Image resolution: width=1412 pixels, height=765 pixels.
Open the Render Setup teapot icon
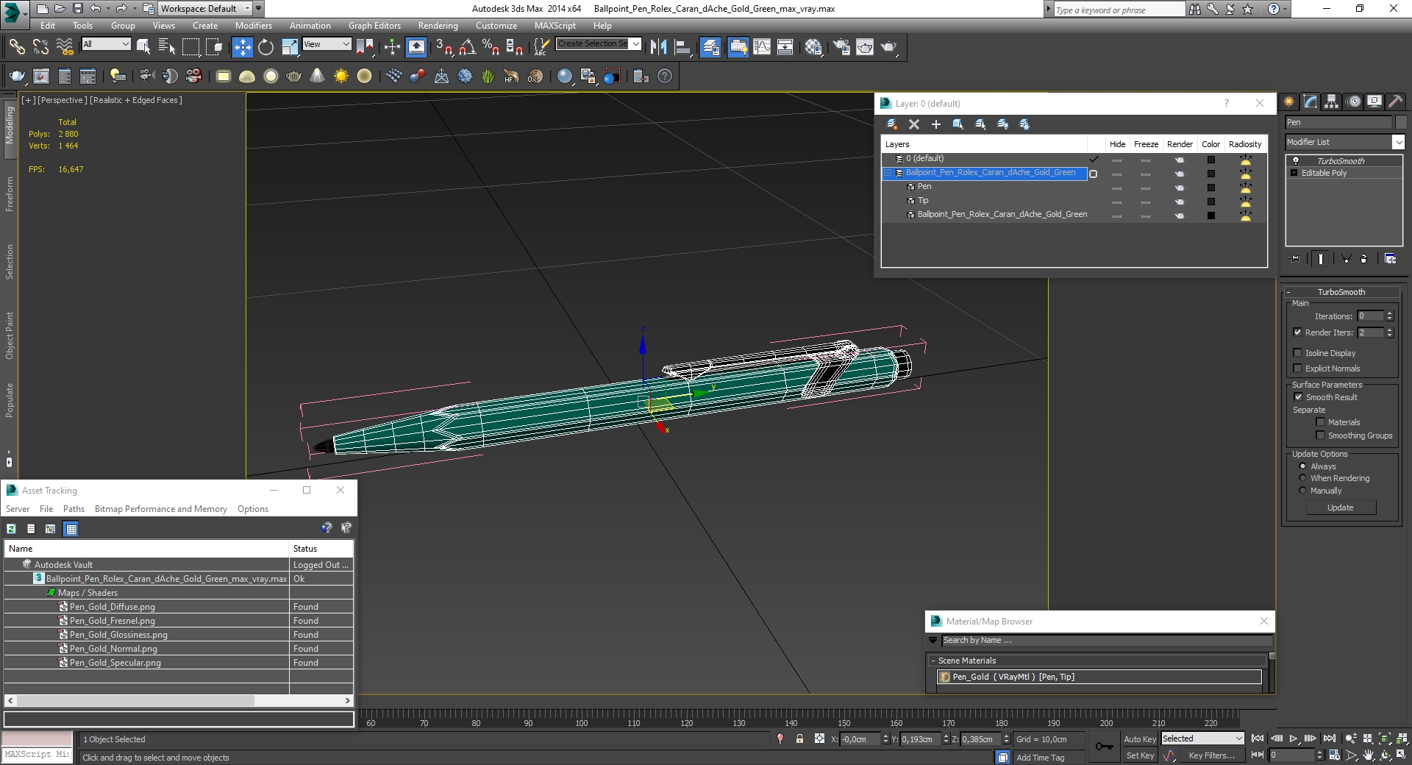pyautogui.click(x=841, y=47)
